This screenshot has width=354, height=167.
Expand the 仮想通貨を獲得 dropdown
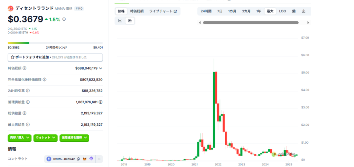(74, 138)
